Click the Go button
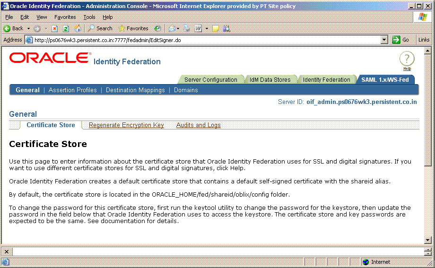The height and width of the screenshot is (268, 435). coord(400,40)
